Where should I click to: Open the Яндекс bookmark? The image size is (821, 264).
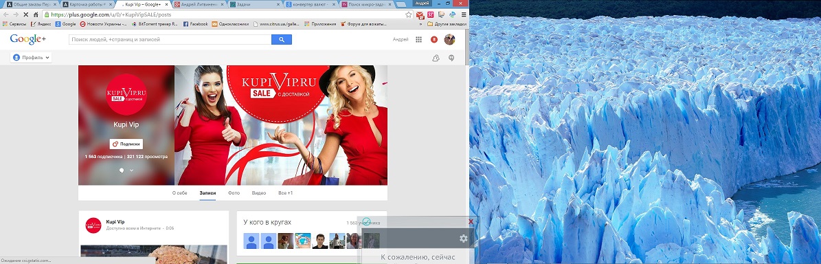pyautogui.click(x=41, y=24)
